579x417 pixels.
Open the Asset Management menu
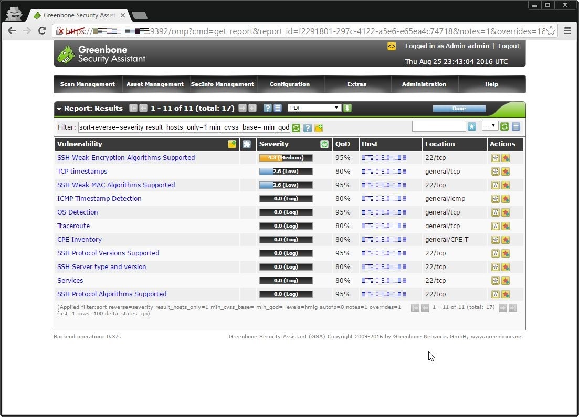point(155,84)
